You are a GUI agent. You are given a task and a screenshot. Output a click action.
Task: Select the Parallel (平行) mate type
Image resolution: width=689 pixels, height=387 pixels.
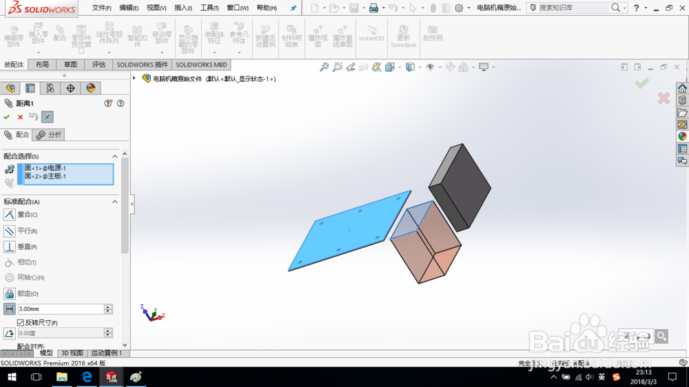point(20,231)
